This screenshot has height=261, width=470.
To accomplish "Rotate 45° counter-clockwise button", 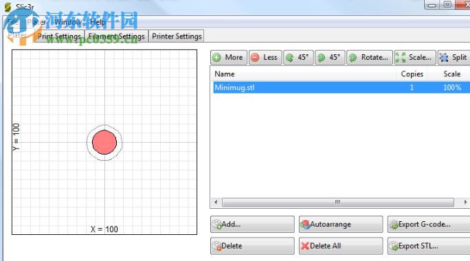I will (298, 57).
